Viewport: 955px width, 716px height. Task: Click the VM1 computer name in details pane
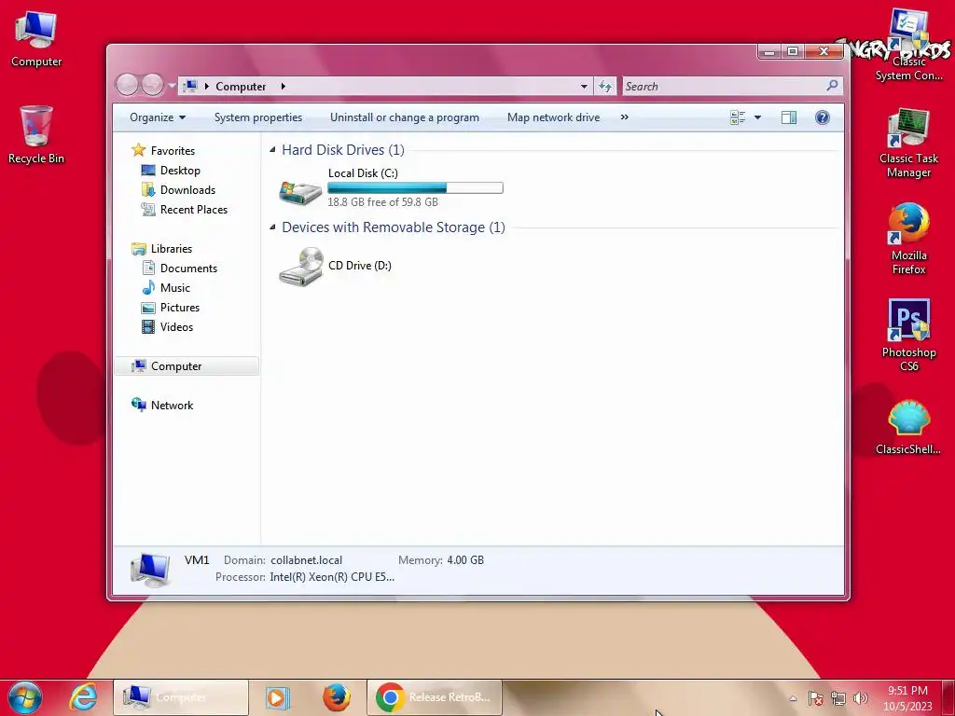[197, 560]
